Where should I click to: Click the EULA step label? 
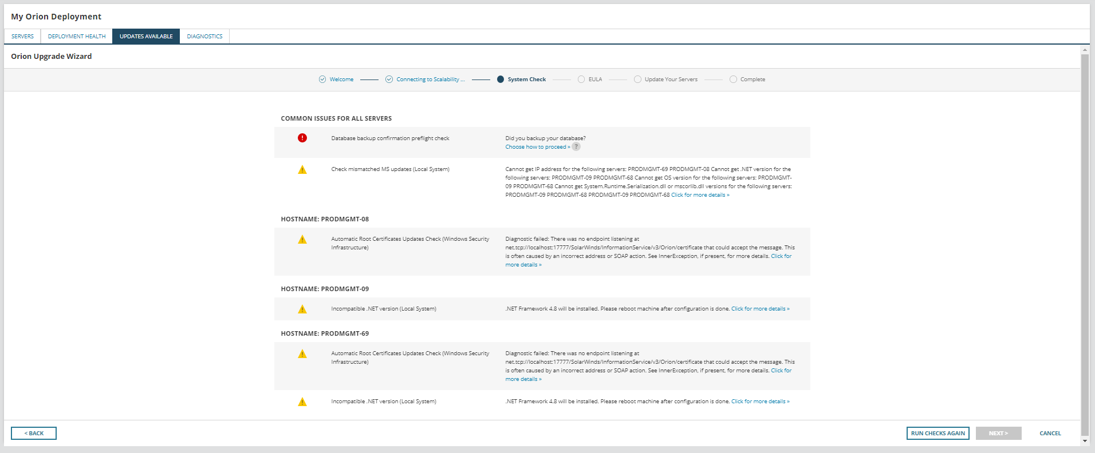[x=595, y=80]
